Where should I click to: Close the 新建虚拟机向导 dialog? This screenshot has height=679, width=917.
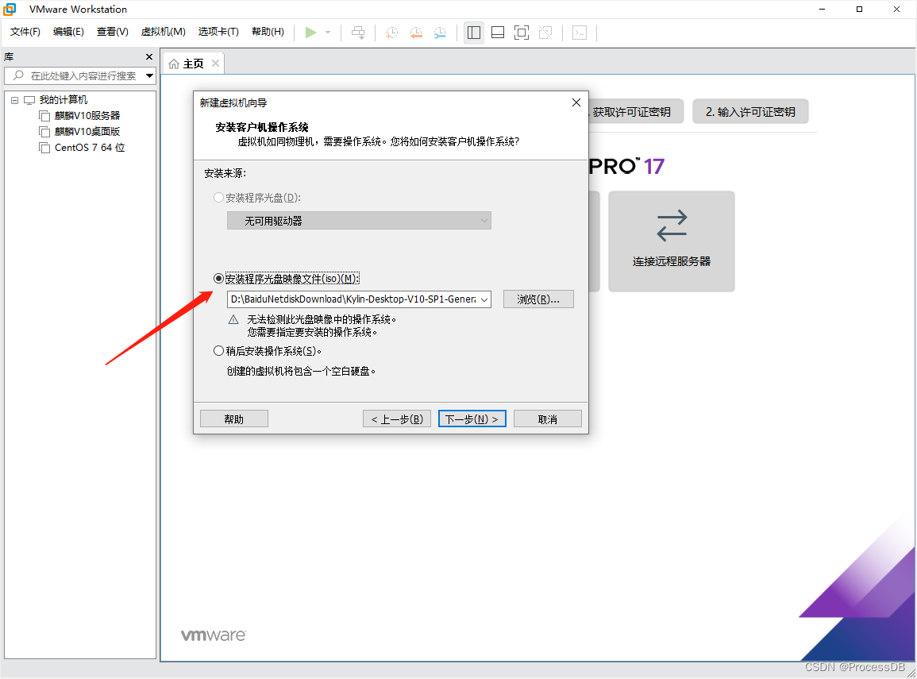tap(576, 102)
